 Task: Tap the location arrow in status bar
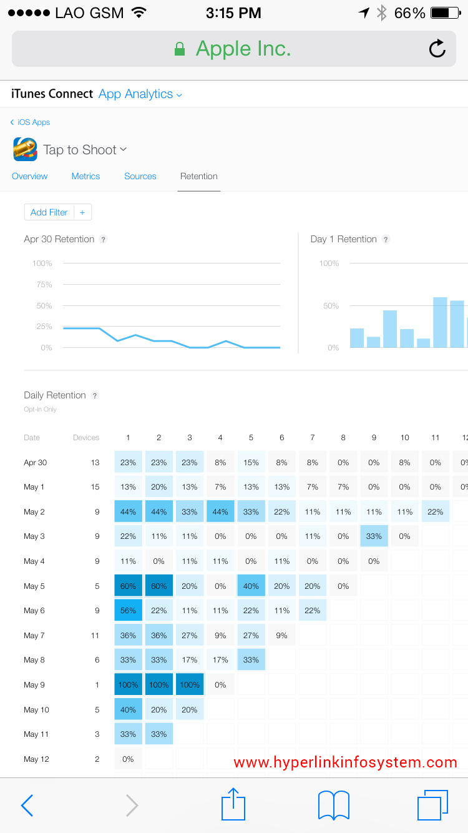(x=364, y=13)
